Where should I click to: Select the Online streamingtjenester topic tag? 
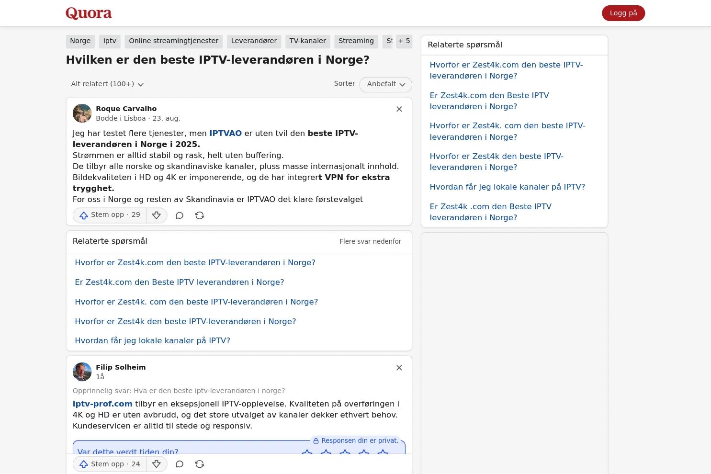click(173, 41)
